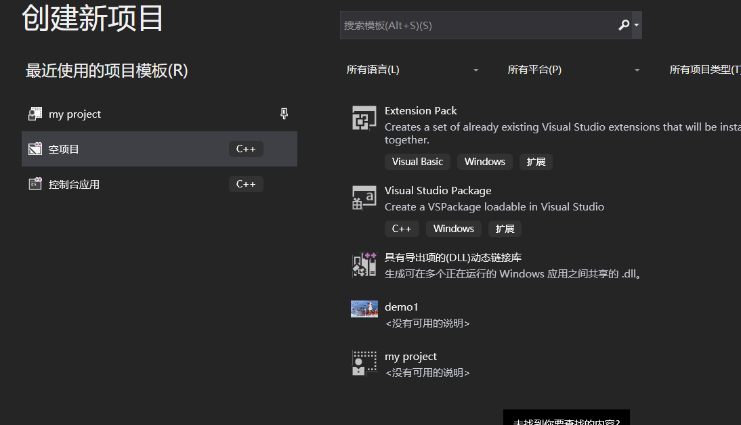Select the 空项目 recent template row
741x425 pixels.
point(159,149)
